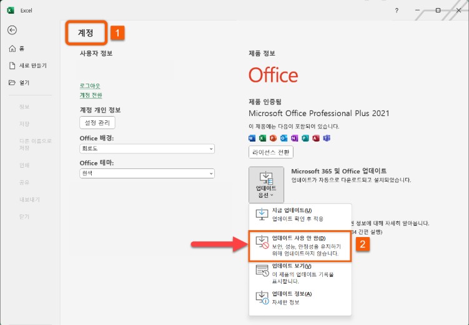Open the Office 배경 dropdown
This screenshot has height=325, width=469.
(x=147, y=148)
